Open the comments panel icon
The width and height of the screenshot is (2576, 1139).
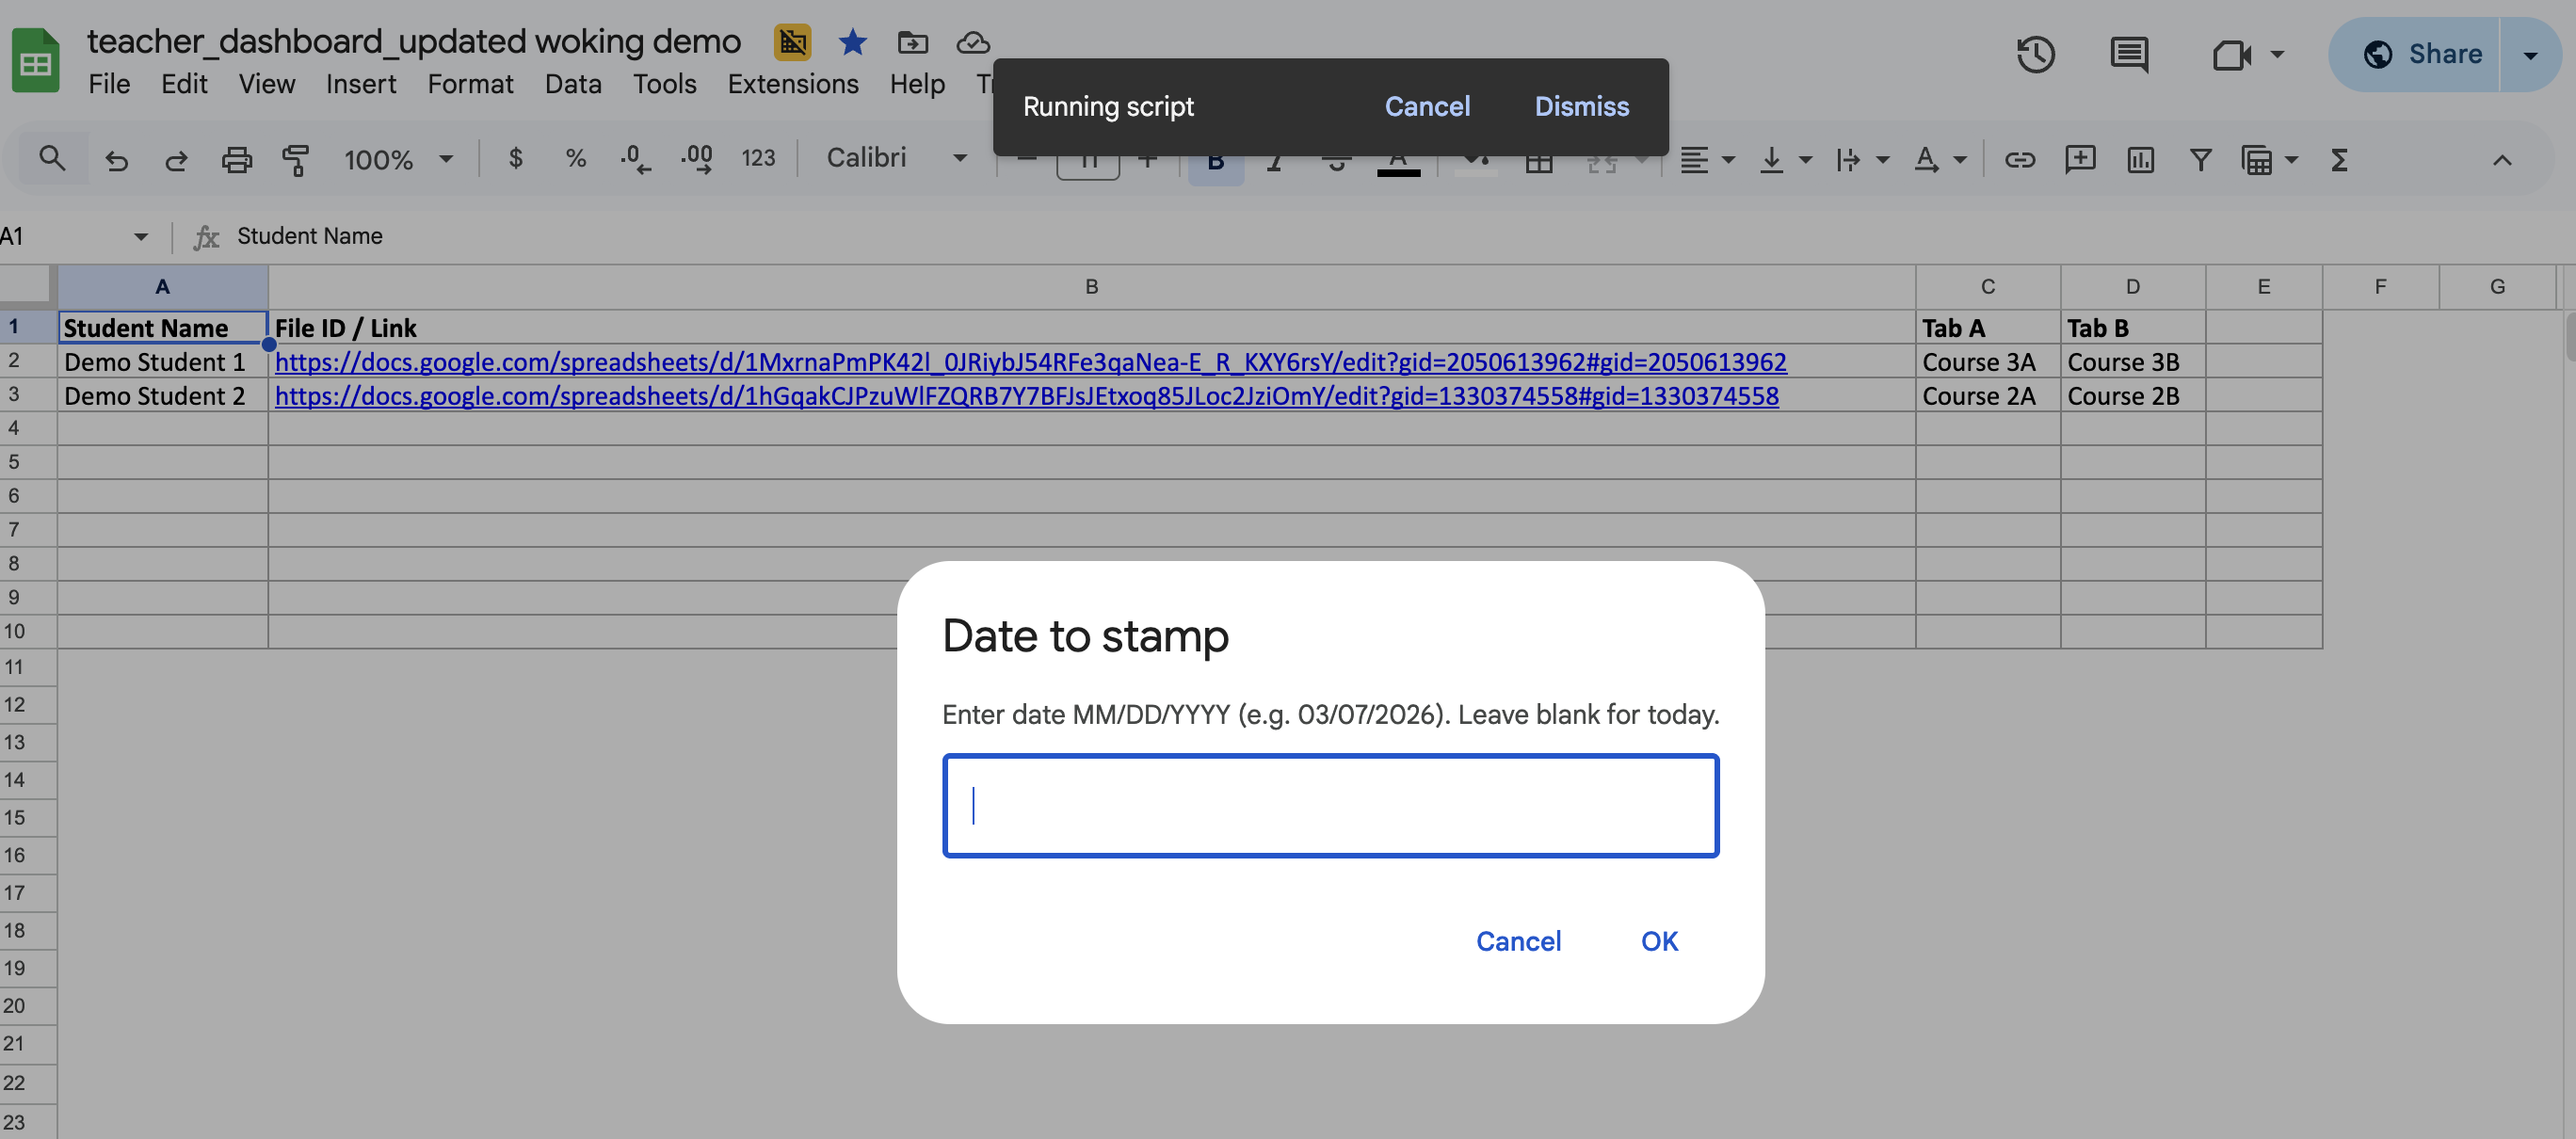click(2129, 54)
